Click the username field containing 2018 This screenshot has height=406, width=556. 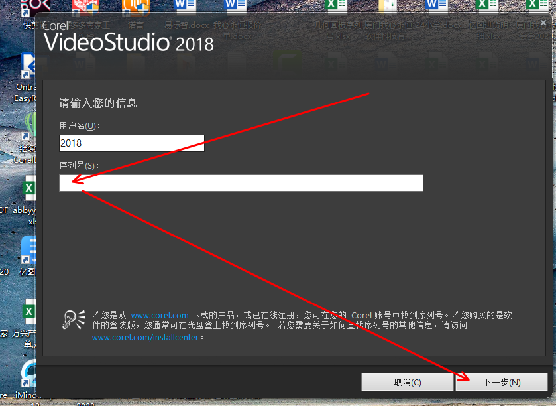[x=132, y=143]
